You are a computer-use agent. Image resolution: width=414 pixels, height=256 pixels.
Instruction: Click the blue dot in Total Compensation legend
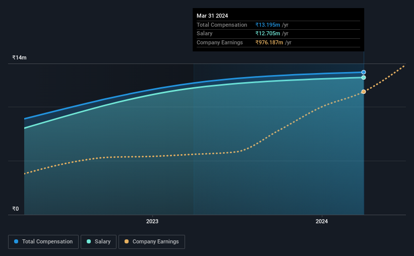tap(16, 241)
